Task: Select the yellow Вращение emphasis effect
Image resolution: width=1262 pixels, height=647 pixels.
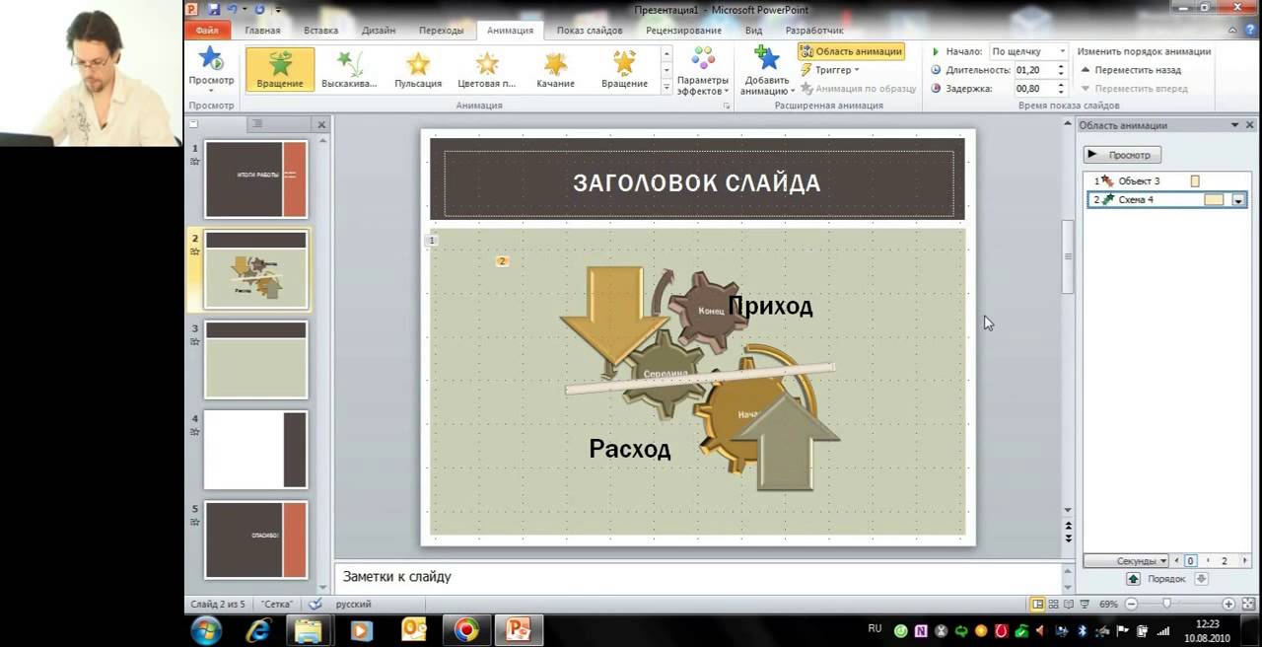Action: 624,70
